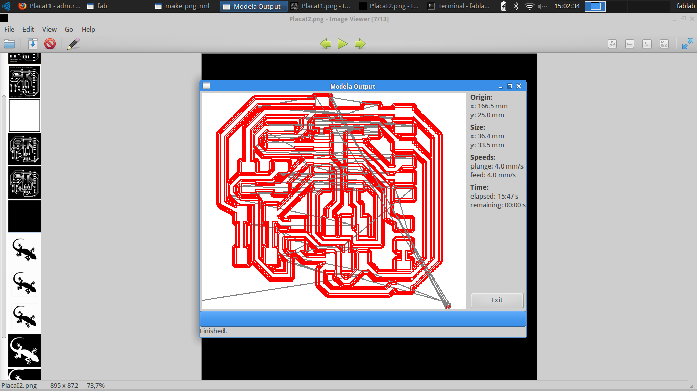Click the 'y: 33.5 mm' size value
This screenshot has height=391, width=697.
click(x=487, y=145)
